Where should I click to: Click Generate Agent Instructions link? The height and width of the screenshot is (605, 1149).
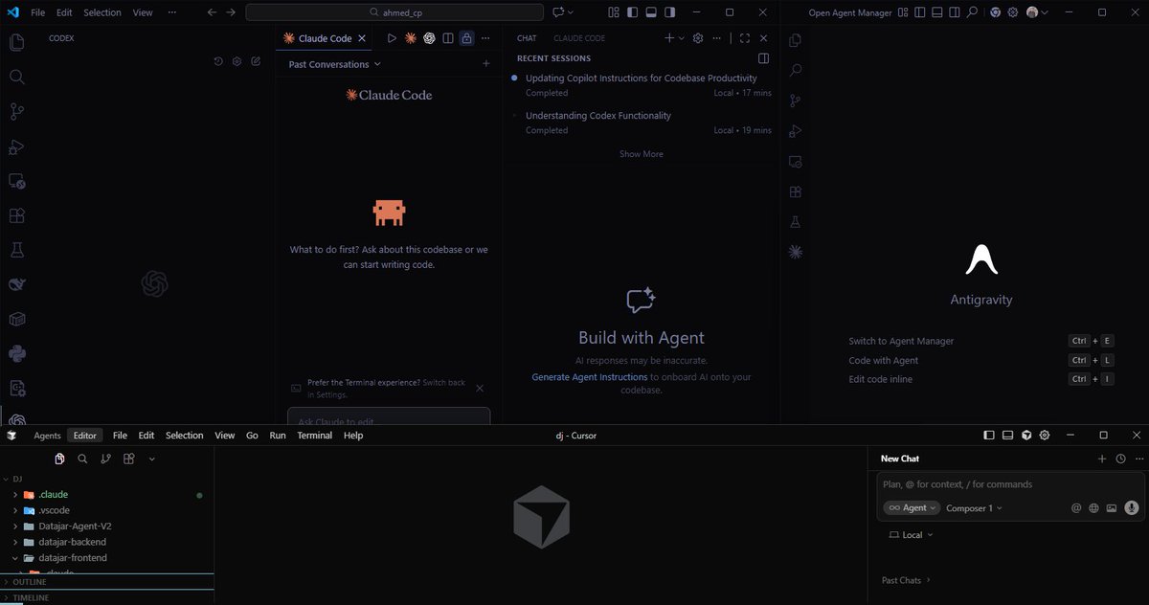(590, 377)
